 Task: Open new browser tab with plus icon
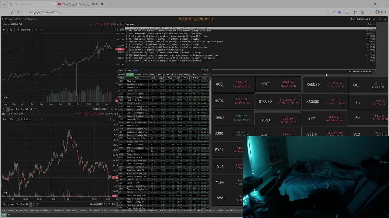[x=109, y=4]
